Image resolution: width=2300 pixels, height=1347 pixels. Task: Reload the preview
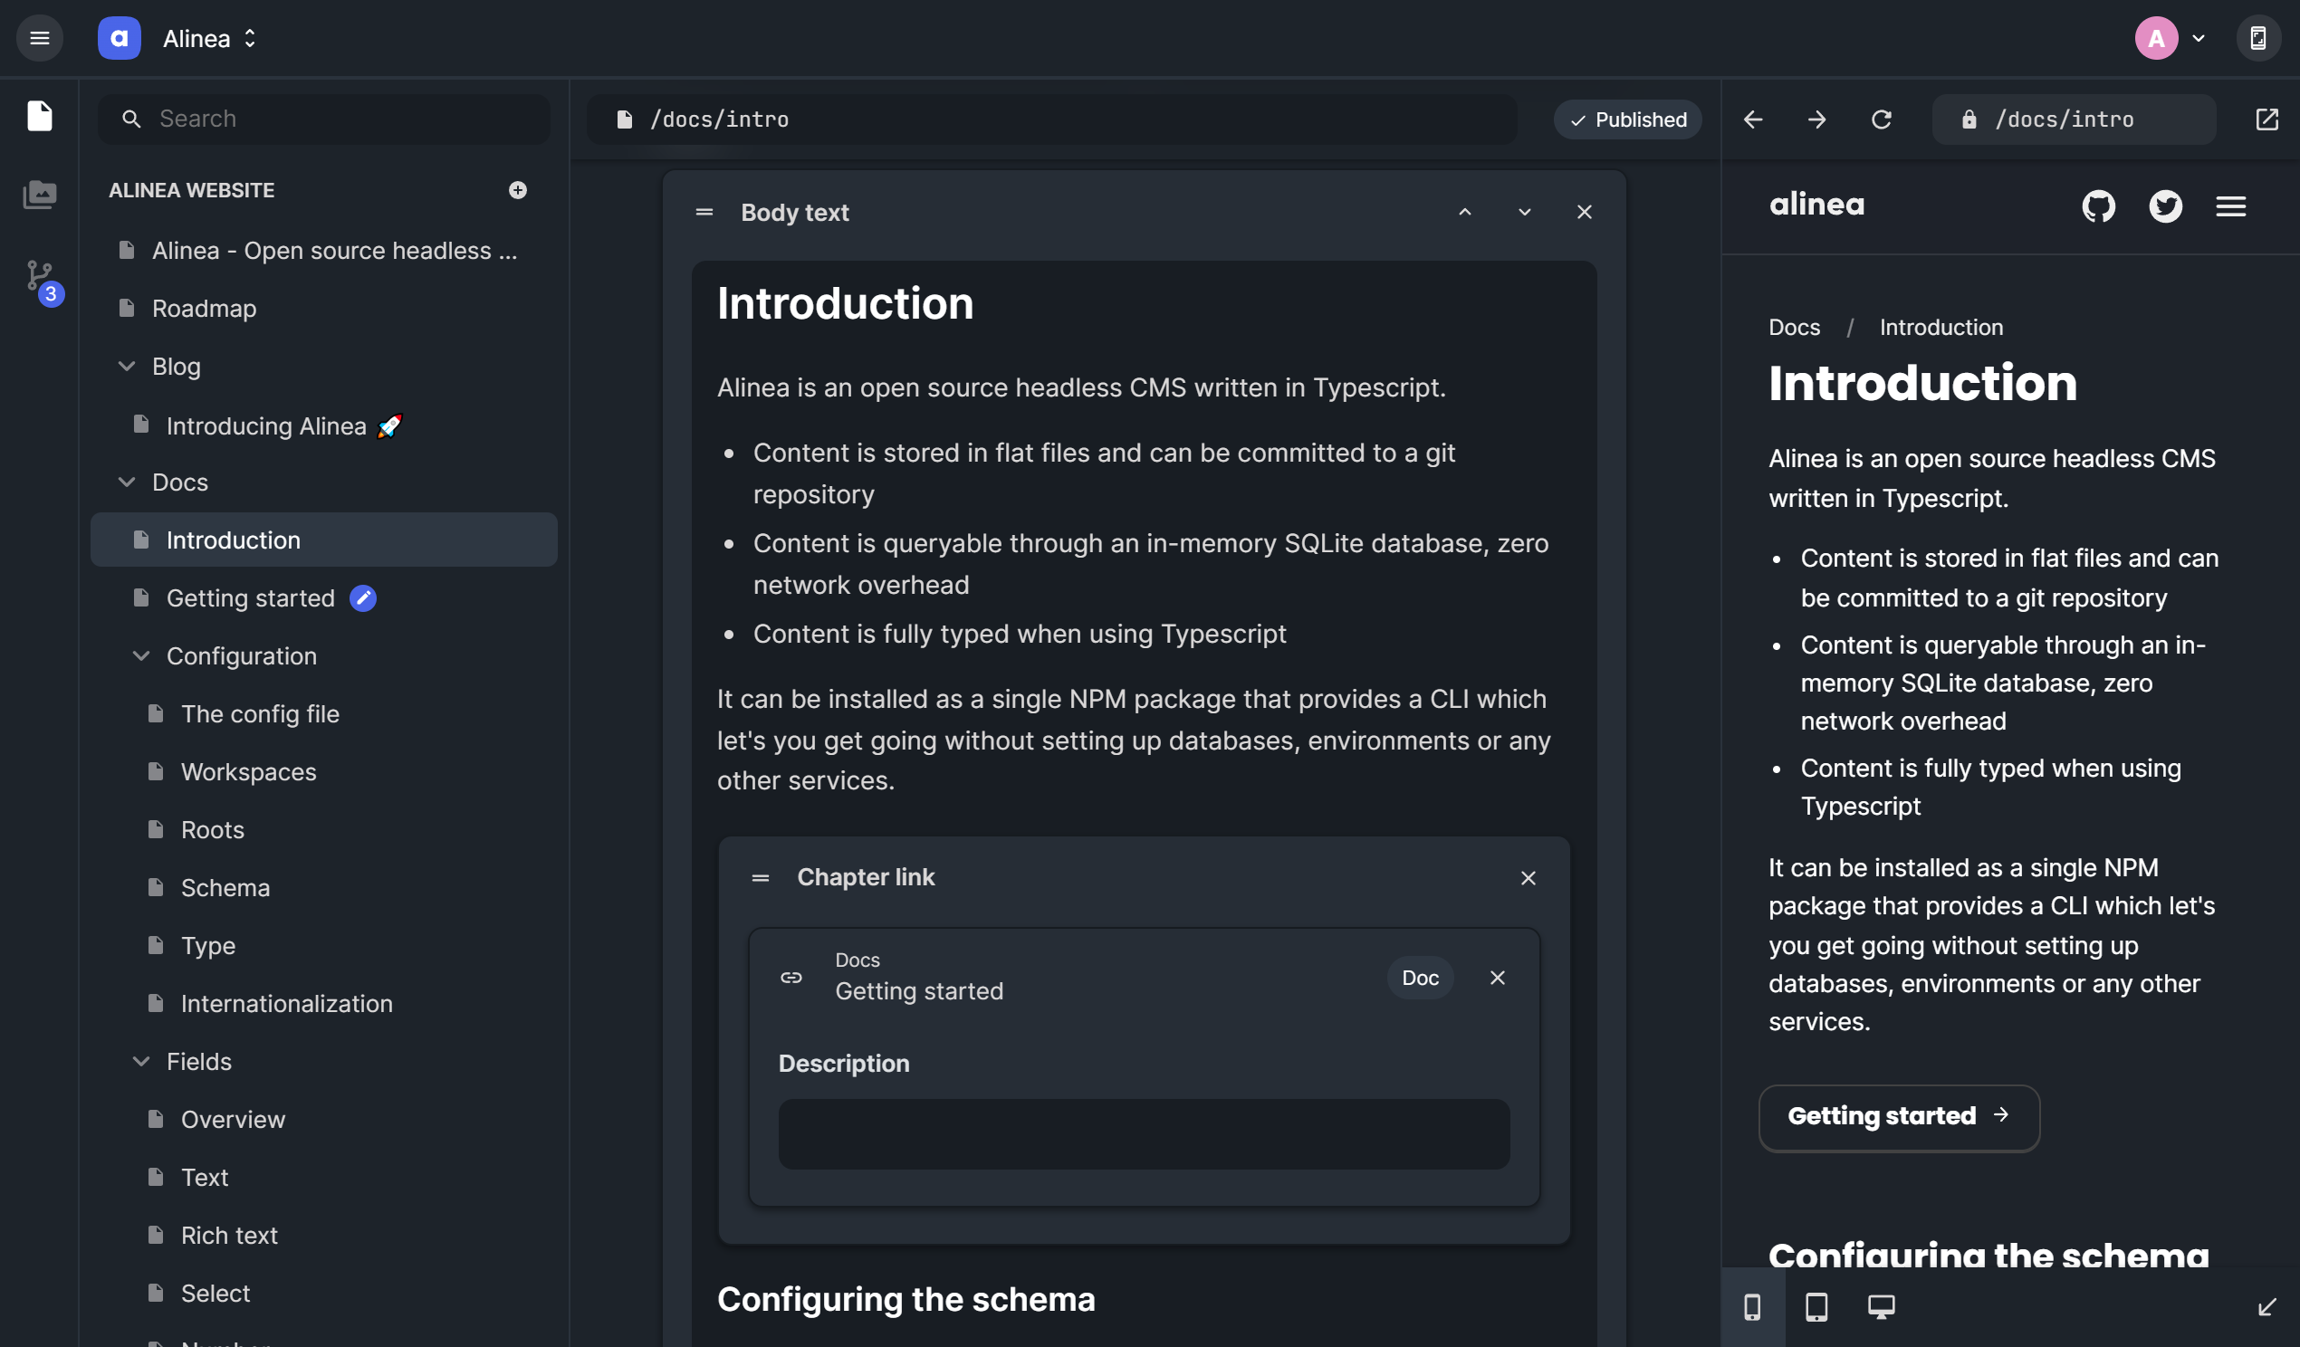pos(1881,119)
